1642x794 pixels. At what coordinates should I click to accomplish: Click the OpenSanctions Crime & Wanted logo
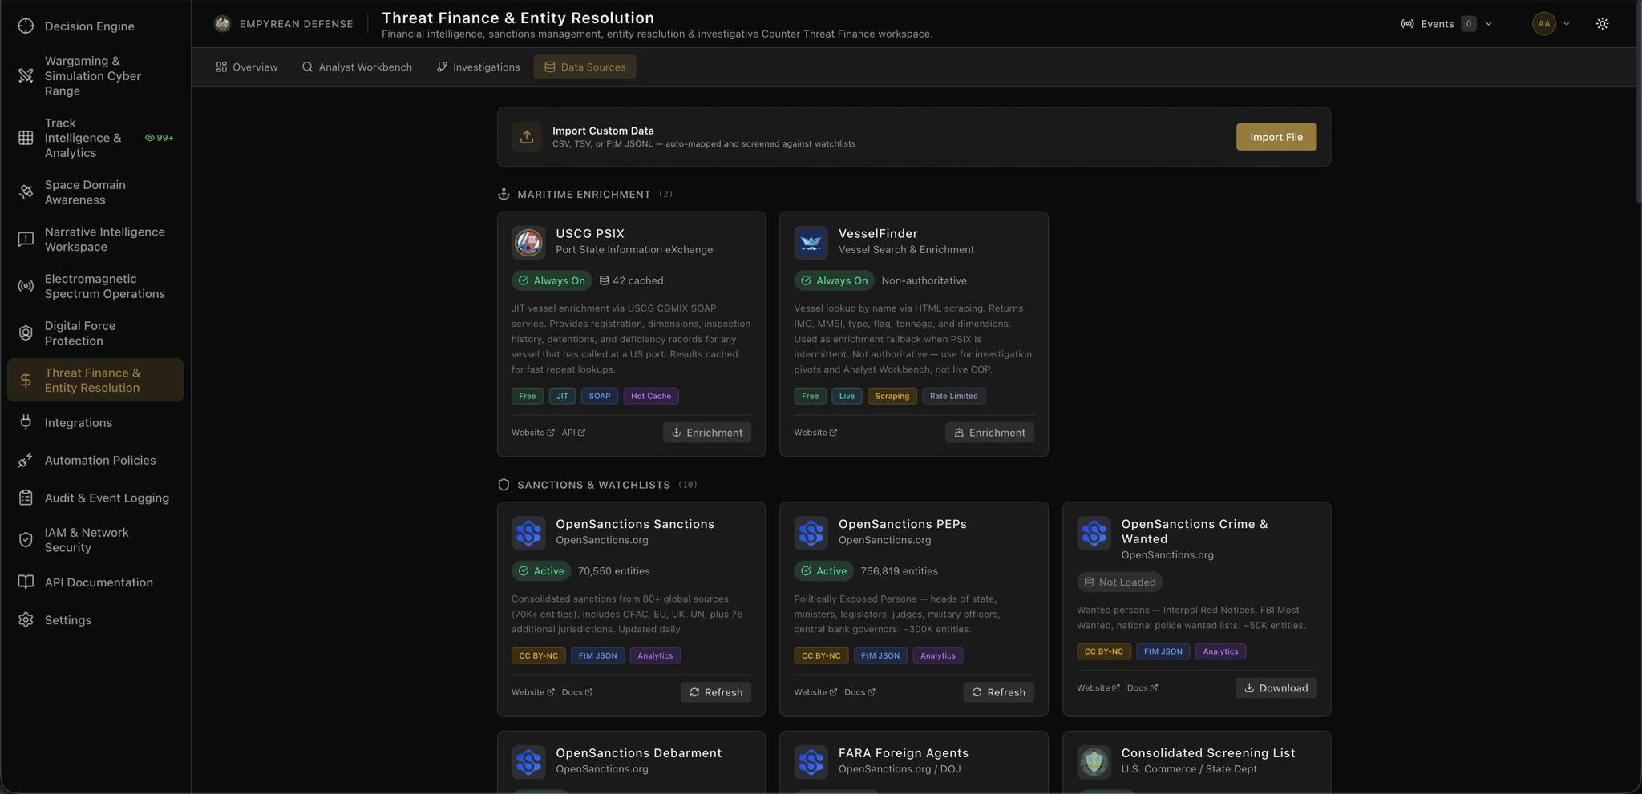point(1094,533)
